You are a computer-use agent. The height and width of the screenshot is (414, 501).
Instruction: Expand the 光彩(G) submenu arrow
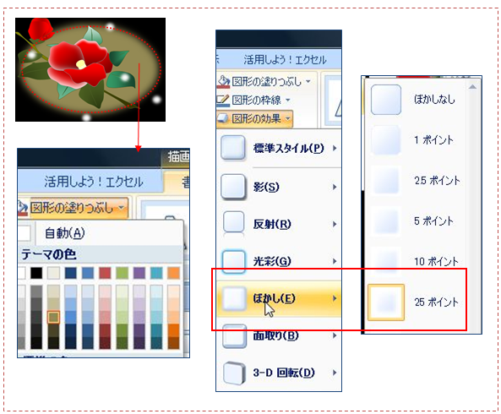click(335, 261)
